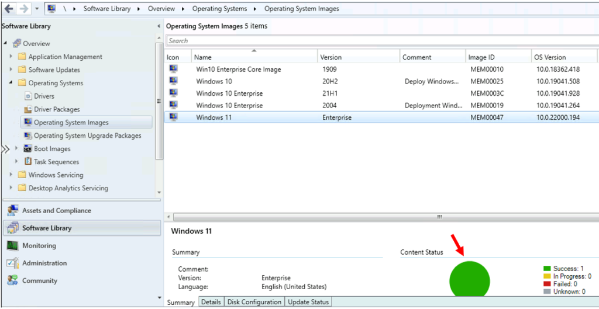The image size is (599, 309).
Task: Open Operating System Upgrade Packages icon
Action: [x=28, y=136]
